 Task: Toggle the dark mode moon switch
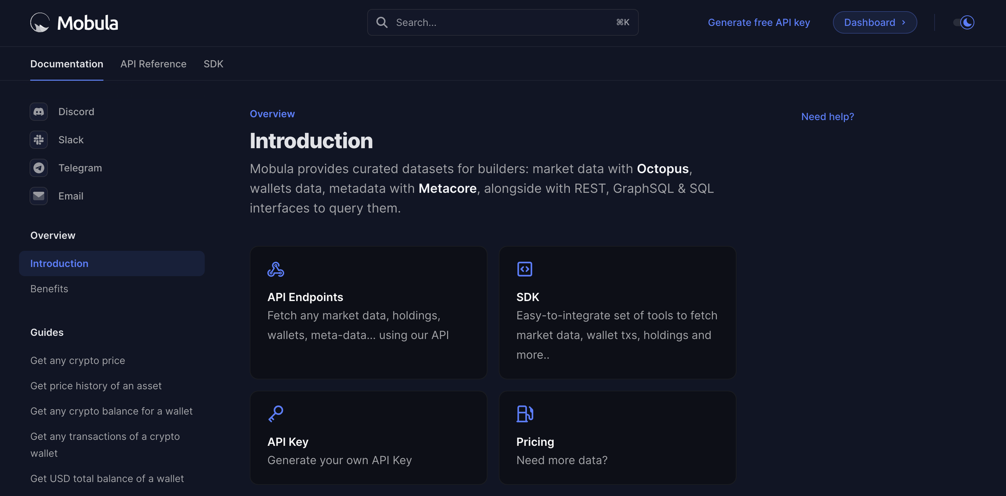pos(964,23)
